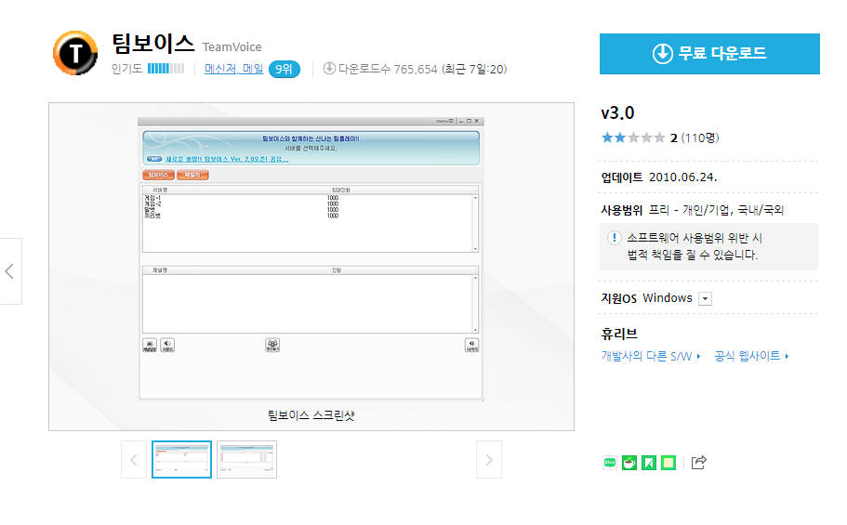This screenshot has width=847, height=525.
Task: Click the 휴리브 developer name
Action: [619, 334]
